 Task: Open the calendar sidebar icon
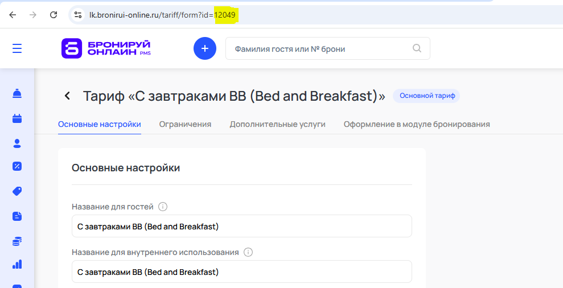point(17,118)
